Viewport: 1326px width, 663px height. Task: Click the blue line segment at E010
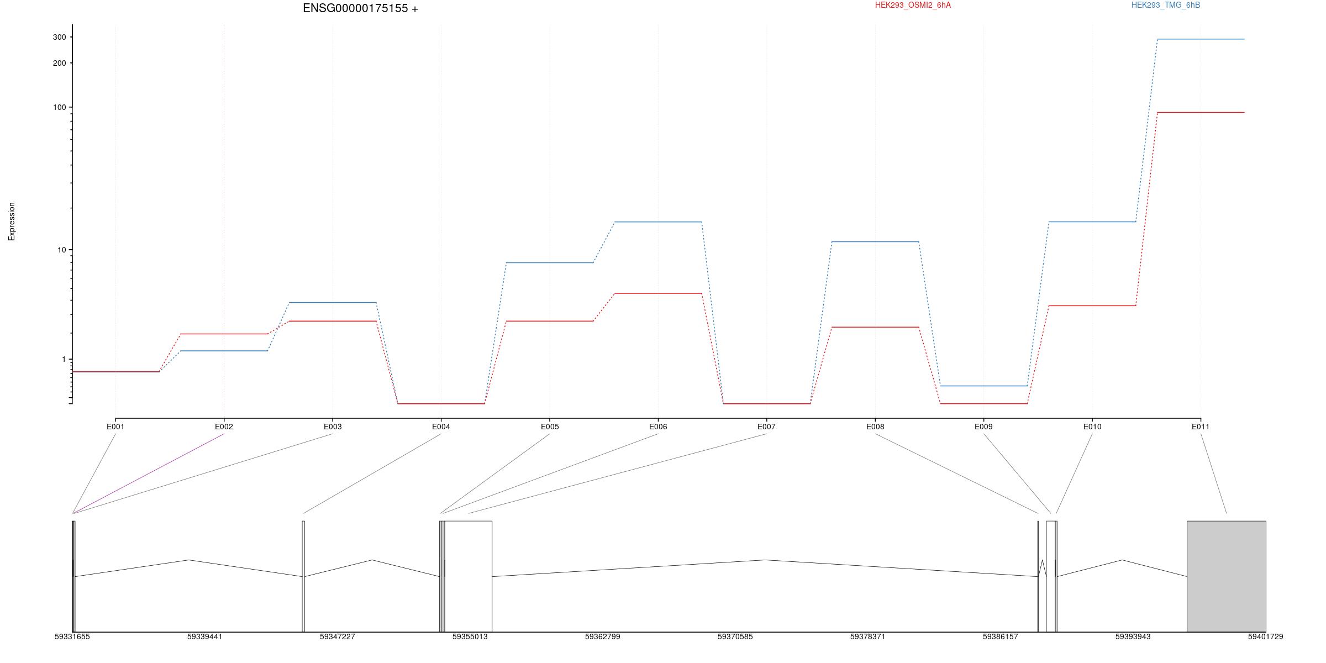tap(1092, 222)
